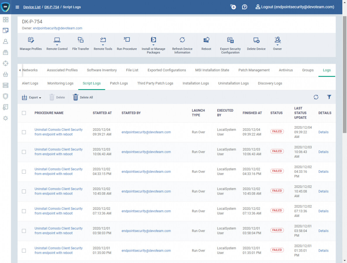The height and width of the screenshot is (263, 347).
Task: Open the Discovery Logs tab
Action: click(270, 83)
